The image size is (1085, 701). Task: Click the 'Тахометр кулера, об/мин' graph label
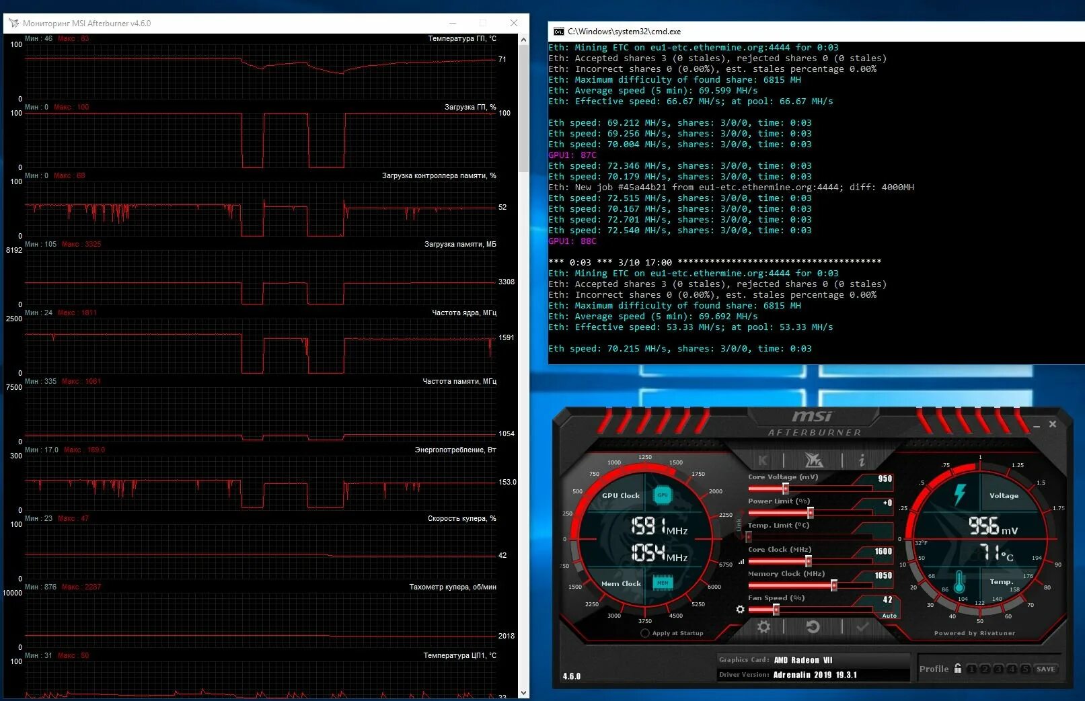point(453,587)
